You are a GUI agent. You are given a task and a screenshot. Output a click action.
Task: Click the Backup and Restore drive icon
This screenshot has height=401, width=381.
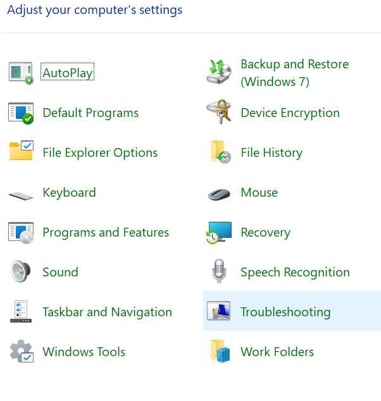(x=219, y=71)
